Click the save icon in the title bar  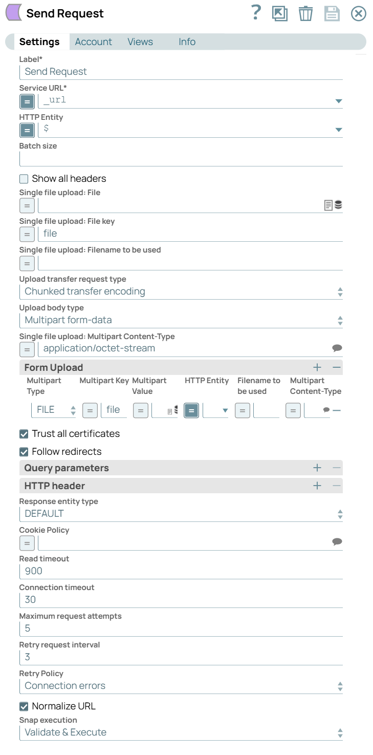coord(332,14)
